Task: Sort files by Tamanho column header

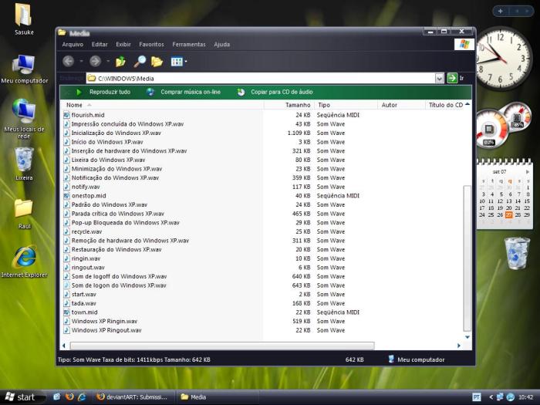Action: point(289,105)
